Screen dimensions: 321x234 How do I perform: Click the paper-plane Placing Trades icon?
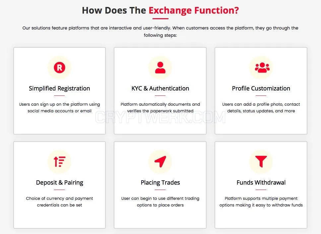point(160,162)
